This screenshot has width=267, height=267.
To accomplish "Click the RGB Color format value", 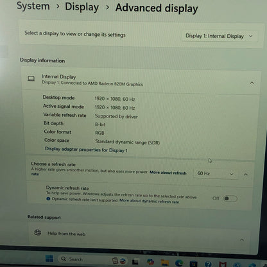I will click(99, 133).
